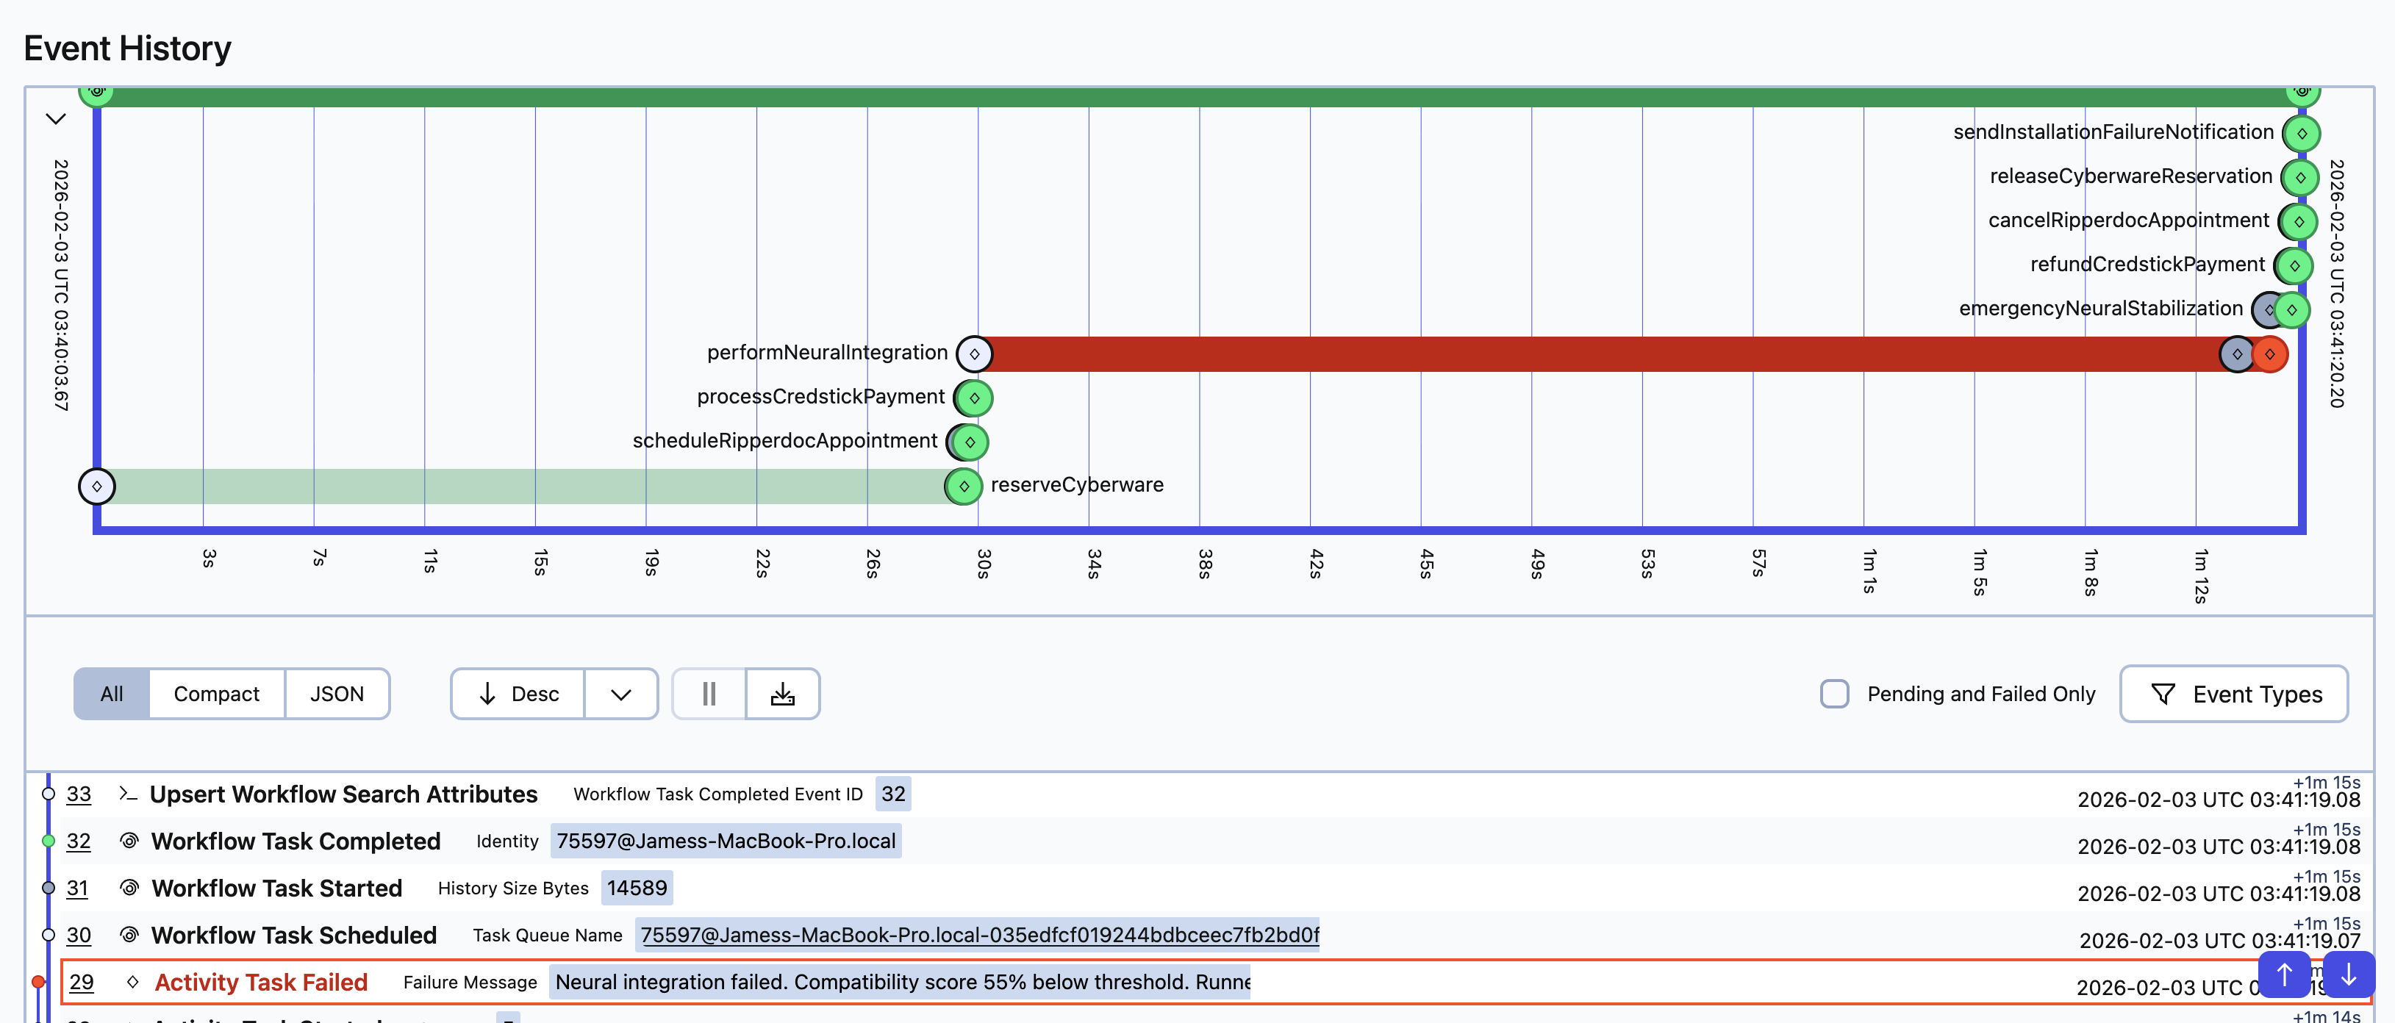
Task: Toggle the Desc sort direction button
Action: click(518, 693)
